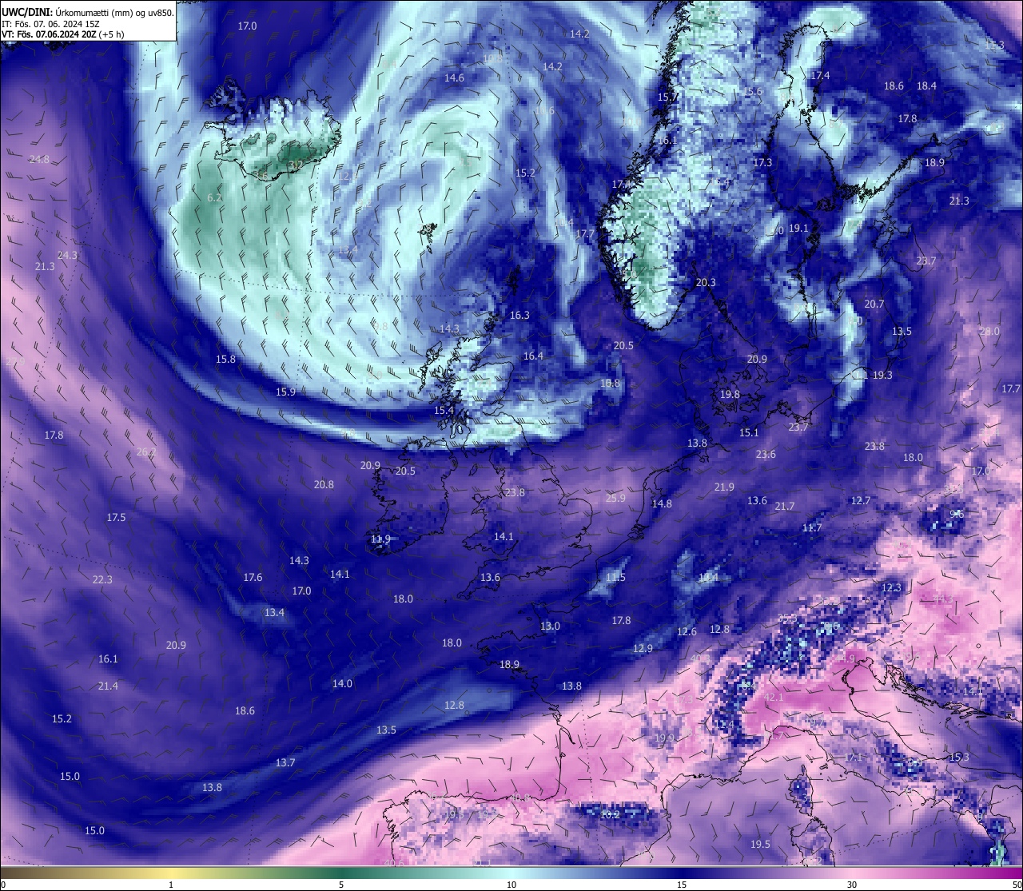Click the 13.0 value on the map

pyautogui.click(x=550, y=626)
